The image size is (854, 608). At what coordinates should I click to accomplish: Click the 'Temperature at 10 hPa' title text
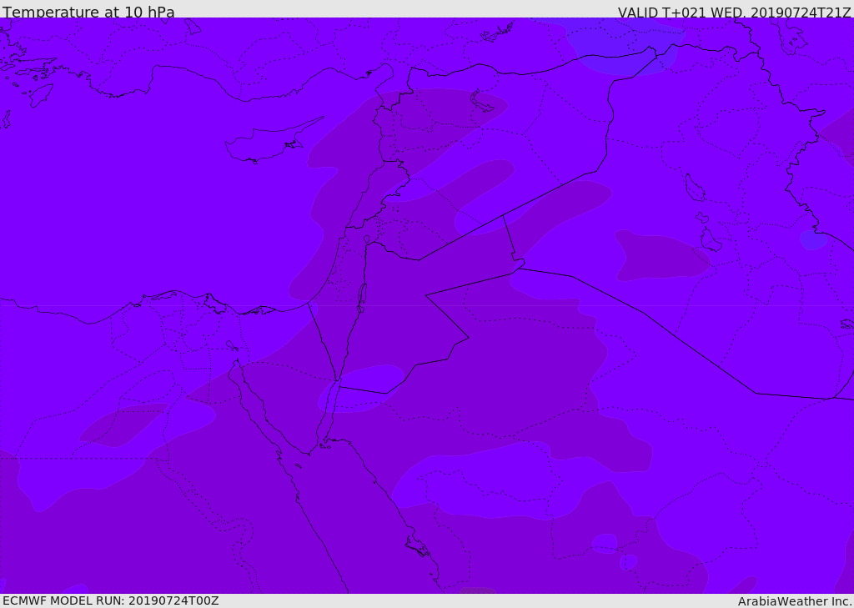[x=88, y=12]
